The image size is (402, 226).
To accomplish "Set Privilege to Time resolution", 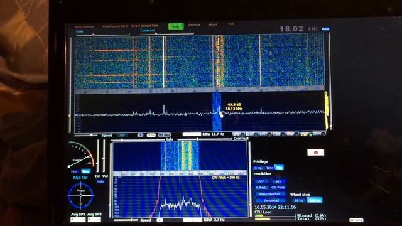I will click(x=269, y=168).
